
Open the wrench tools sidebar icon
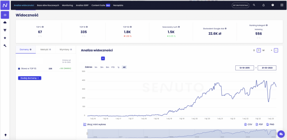(5, 46)
